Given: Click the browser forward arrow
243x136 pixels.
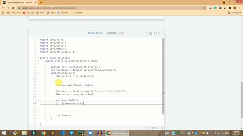Looking at the screenshot, I should tap(8, 8).
